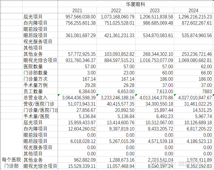Select cell with value 1,206,511,838.58
214x170 pixels.
[x=155, y=17]
